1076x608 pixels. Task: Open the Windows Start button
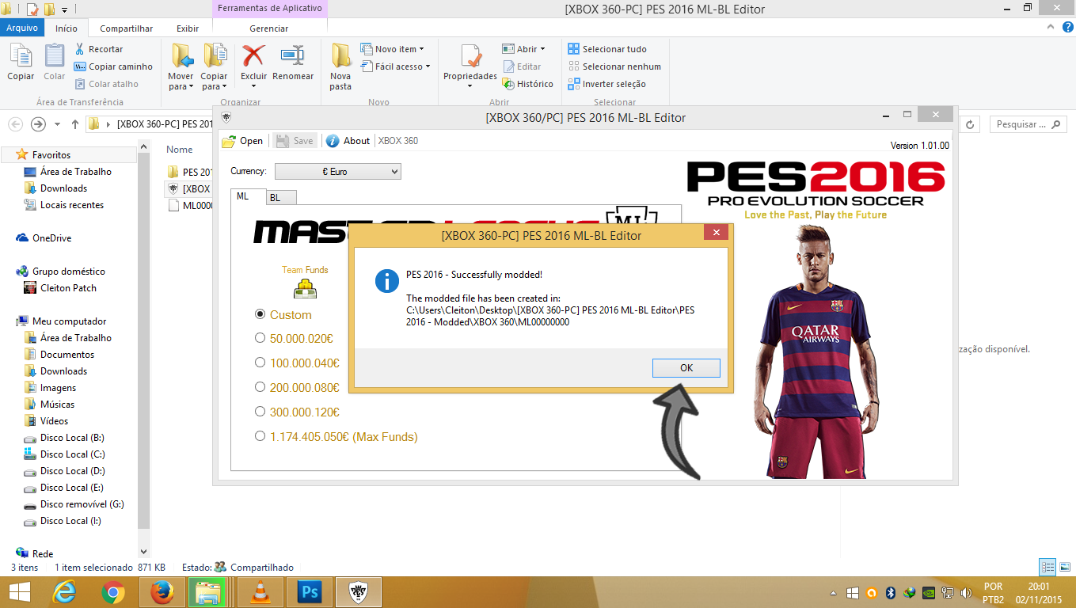(x=19, y=592)
